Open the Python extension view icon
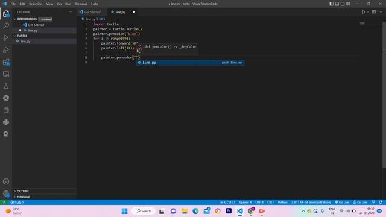The width and height of the screenshot is (386, 217). click(6, 122)
